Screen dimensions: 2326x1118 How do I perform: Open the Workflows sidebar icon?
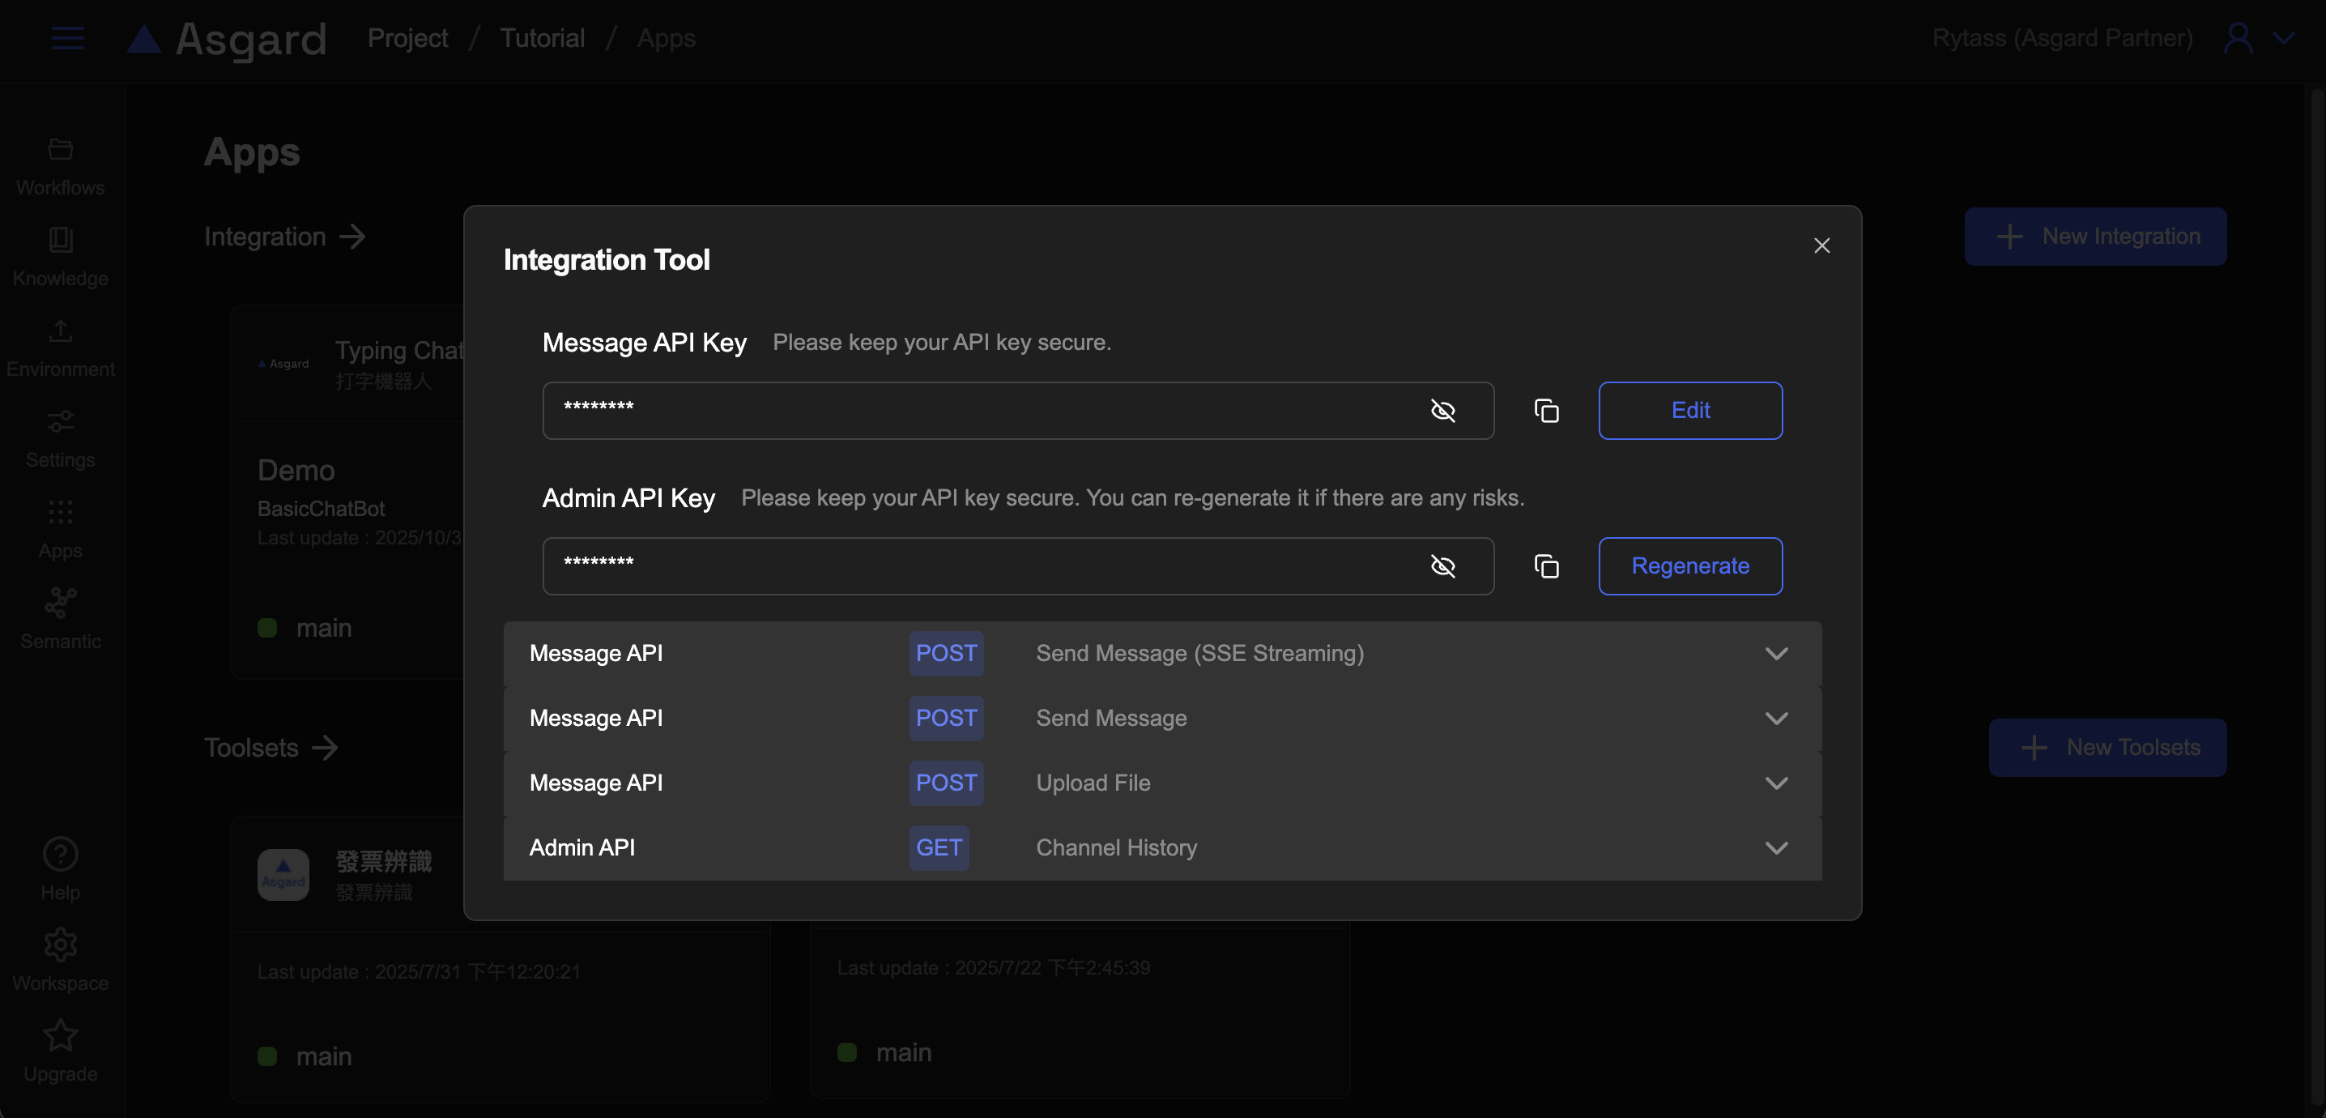tap(61, 150)
